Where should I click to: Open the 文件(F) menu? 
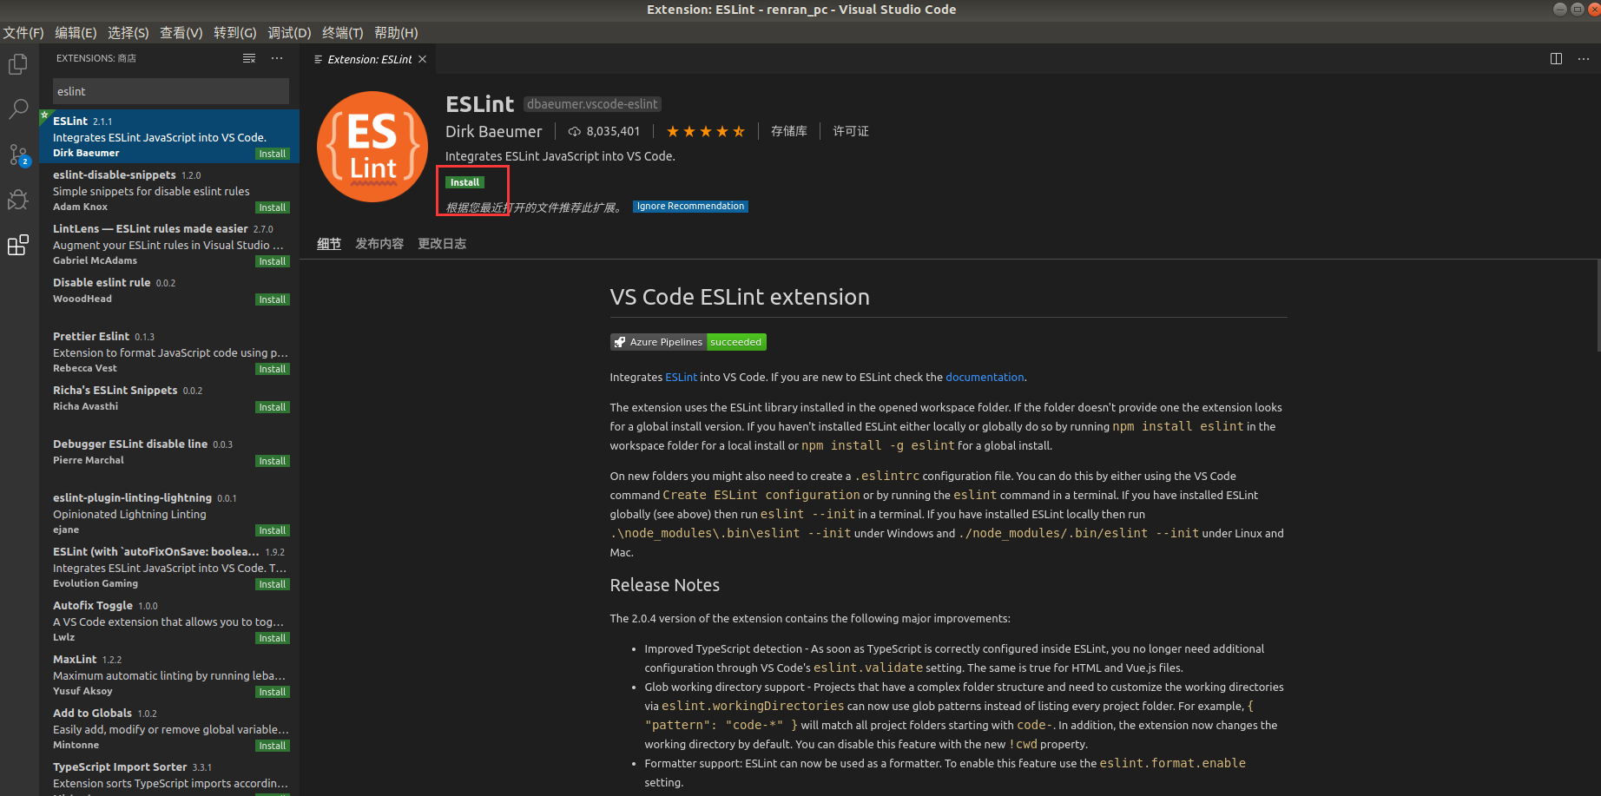click(23, 32)
